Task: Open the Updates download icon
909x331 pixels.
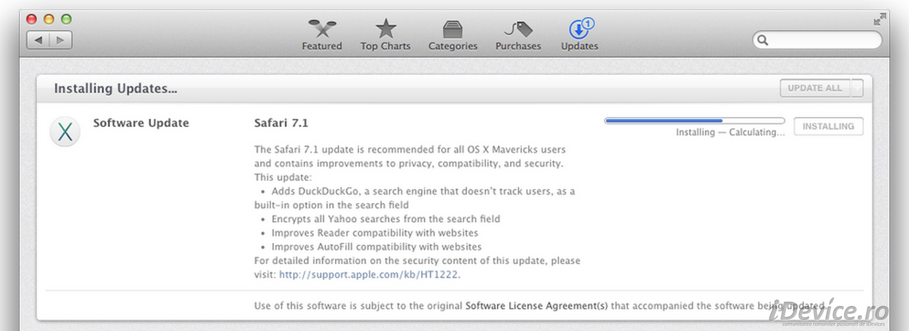Action: point(579,30)
